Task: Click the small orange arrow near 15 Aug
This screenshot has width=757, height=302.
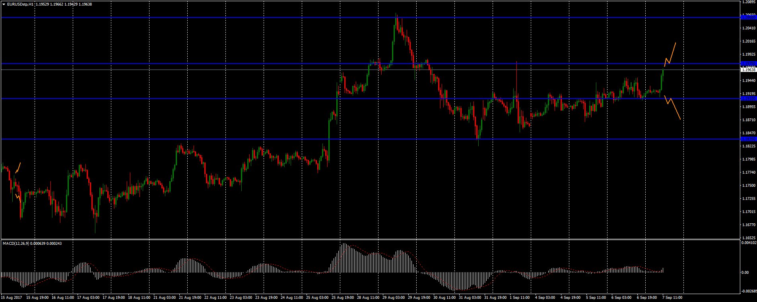Action: pos(18,168)
